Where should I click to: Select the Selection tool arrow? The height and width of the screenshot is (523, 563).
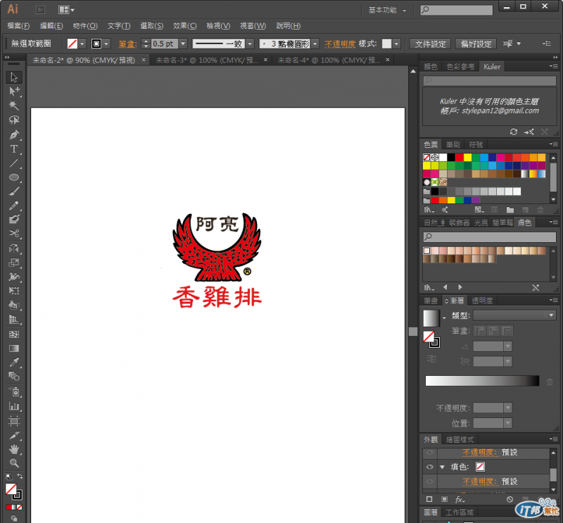tap(13, 77)
